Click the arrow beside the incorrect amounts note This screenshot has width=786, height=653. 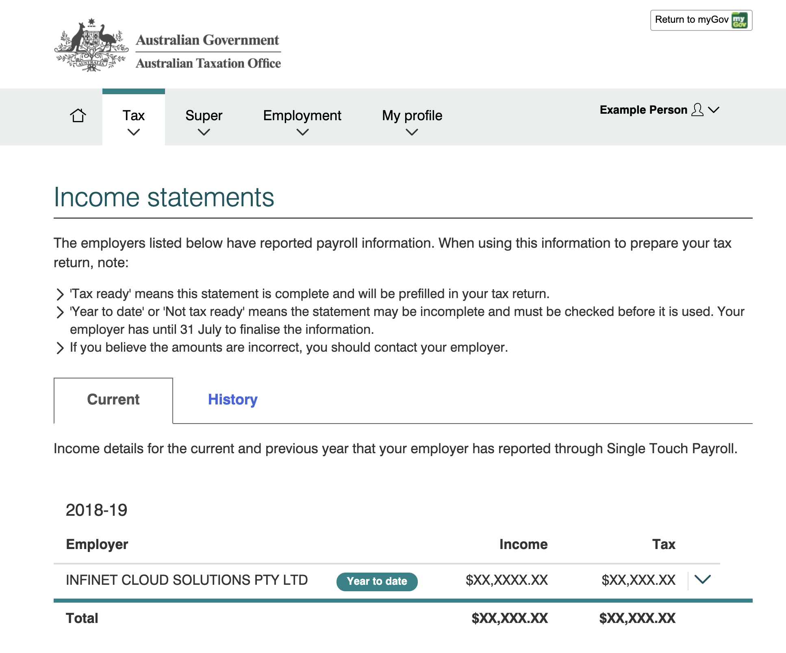60,348
